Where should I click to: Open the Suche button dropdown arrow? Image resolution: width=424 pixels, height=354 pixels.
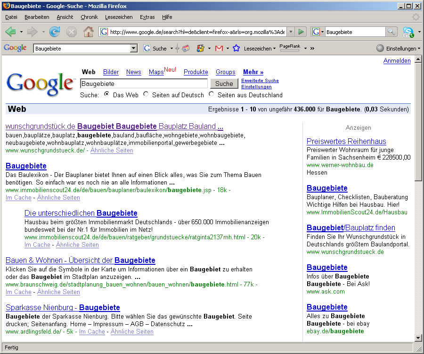171,49
